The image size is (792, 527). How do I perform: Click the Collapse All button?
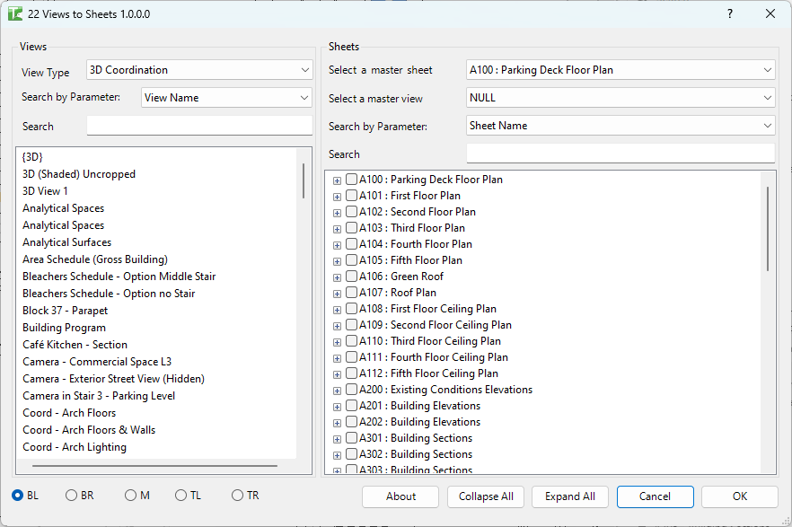(485, 496)
